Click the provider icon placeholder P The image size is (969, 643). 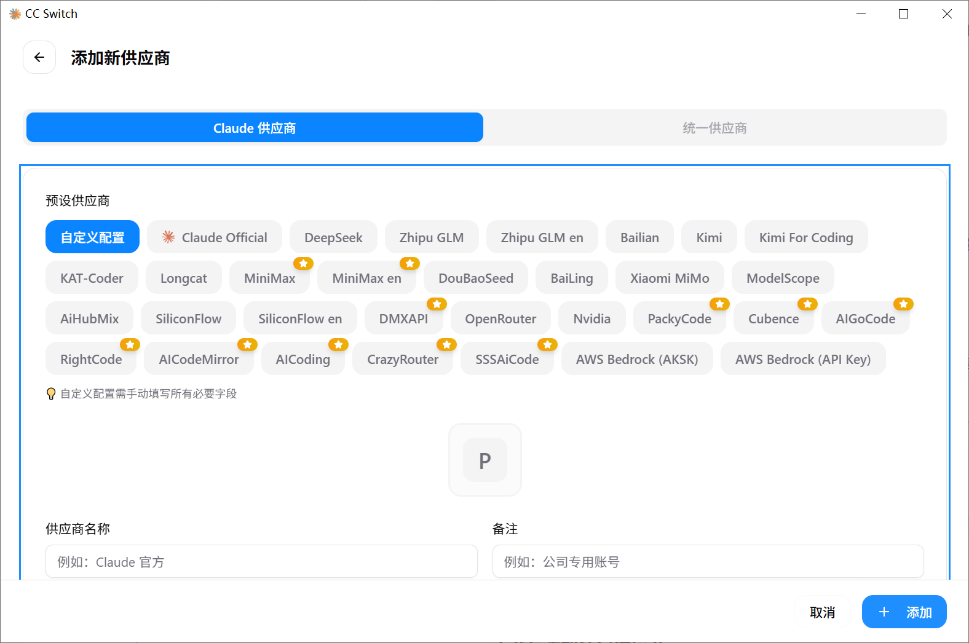click(x=484, y=460)
